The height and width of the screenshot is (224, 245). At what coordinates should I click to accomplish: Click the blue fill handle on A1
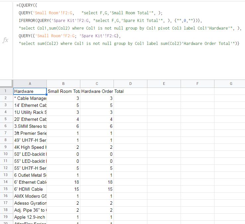coord(46,95)
